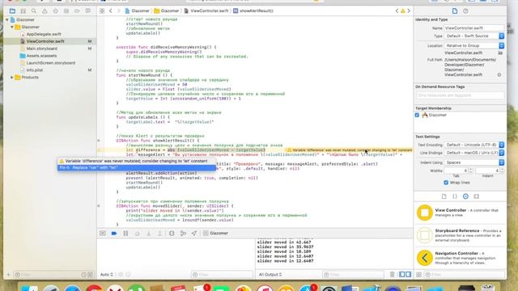Open ViewController.swift jump bar item
The height and width of the screenshot is (291, 518).
[206, 11]
